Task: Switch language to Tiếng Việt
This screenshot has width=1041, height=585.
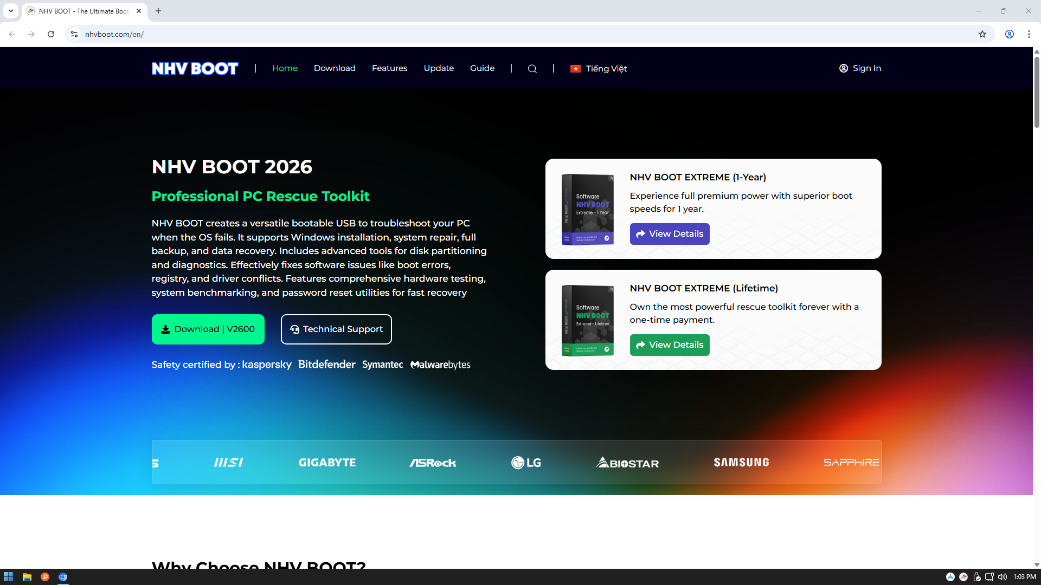Action: (599, 69)
